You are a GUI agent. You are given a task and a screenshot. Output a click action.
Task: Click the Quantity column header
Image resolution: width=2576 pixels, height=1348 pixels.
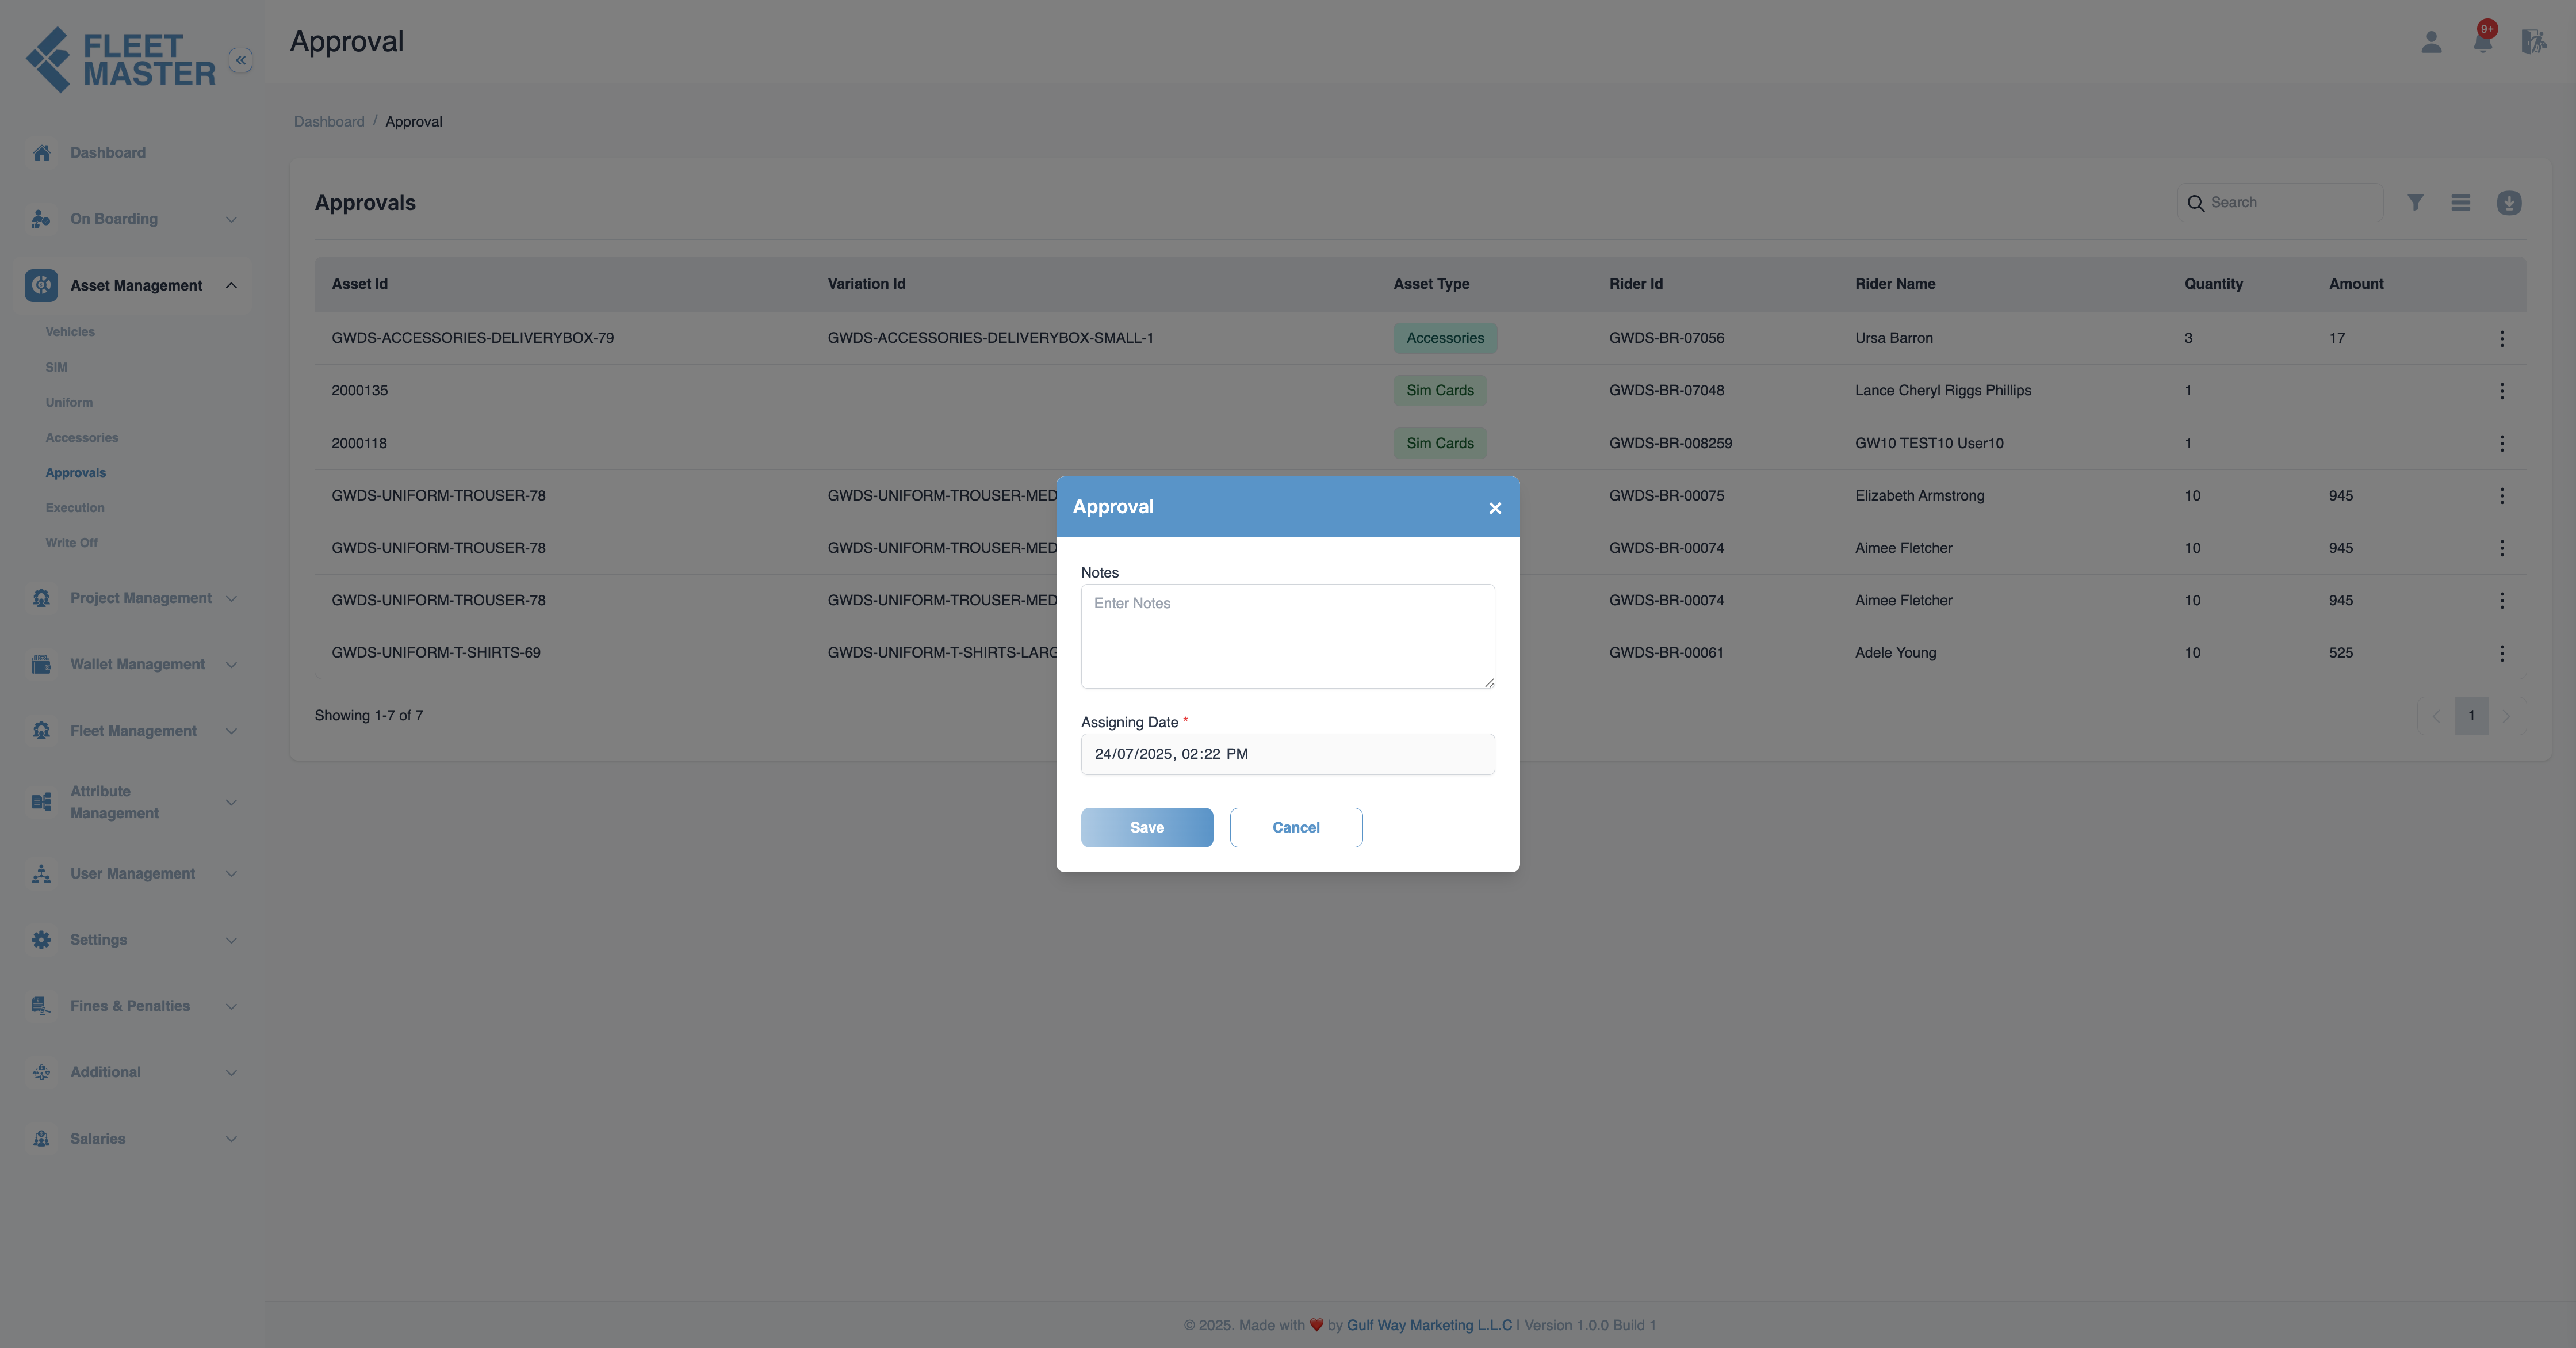point(2213,284)
